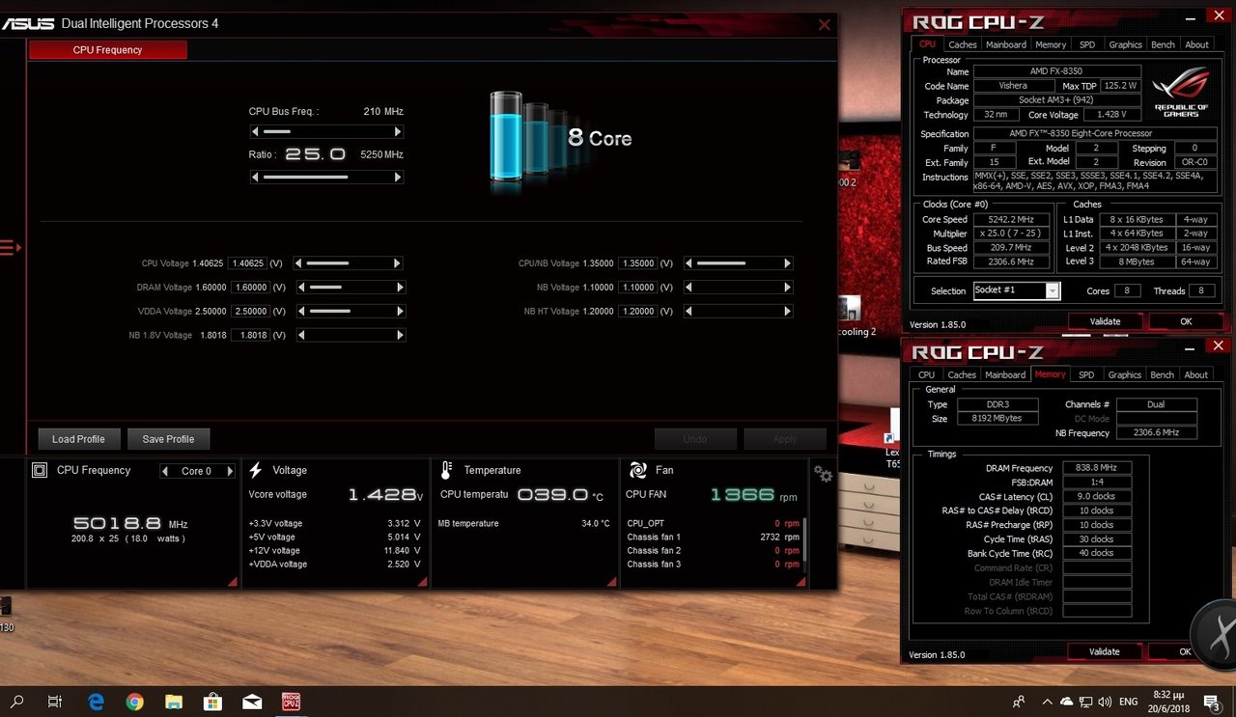The height and width of the screenshot is (717, 1236).
Task: Decrease DRAM Voltage with left arrow
Action: pos(302,287)
